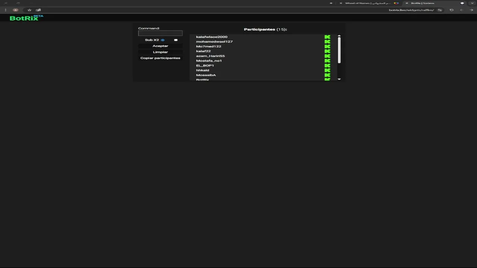Screen dimensions: 477x268
Task: Open a new browser tab with plus
Action: [331, 3]
